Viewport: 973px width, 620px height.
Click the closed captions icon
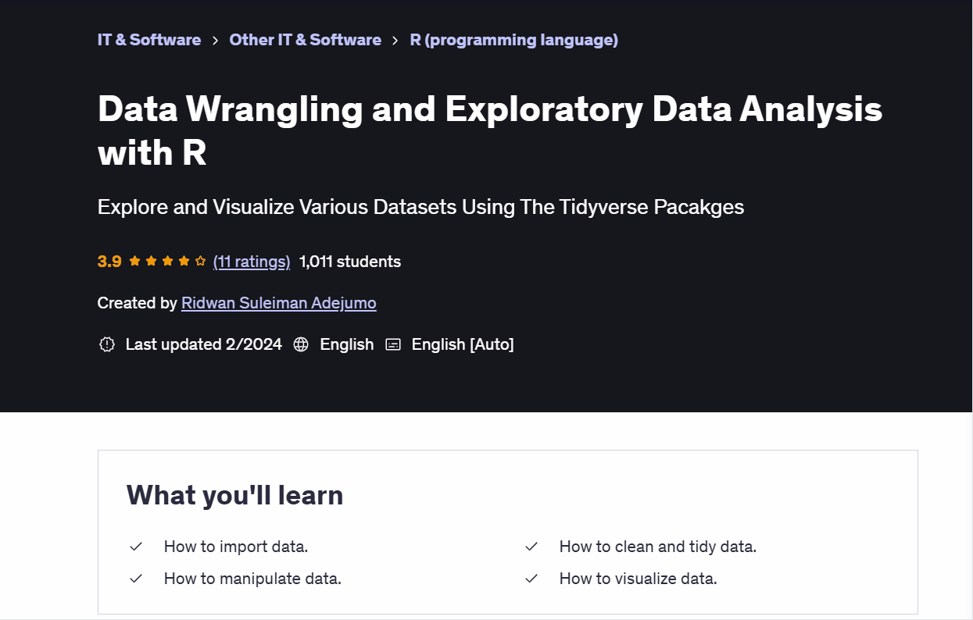pyautogui.click(x=393, y=344)
